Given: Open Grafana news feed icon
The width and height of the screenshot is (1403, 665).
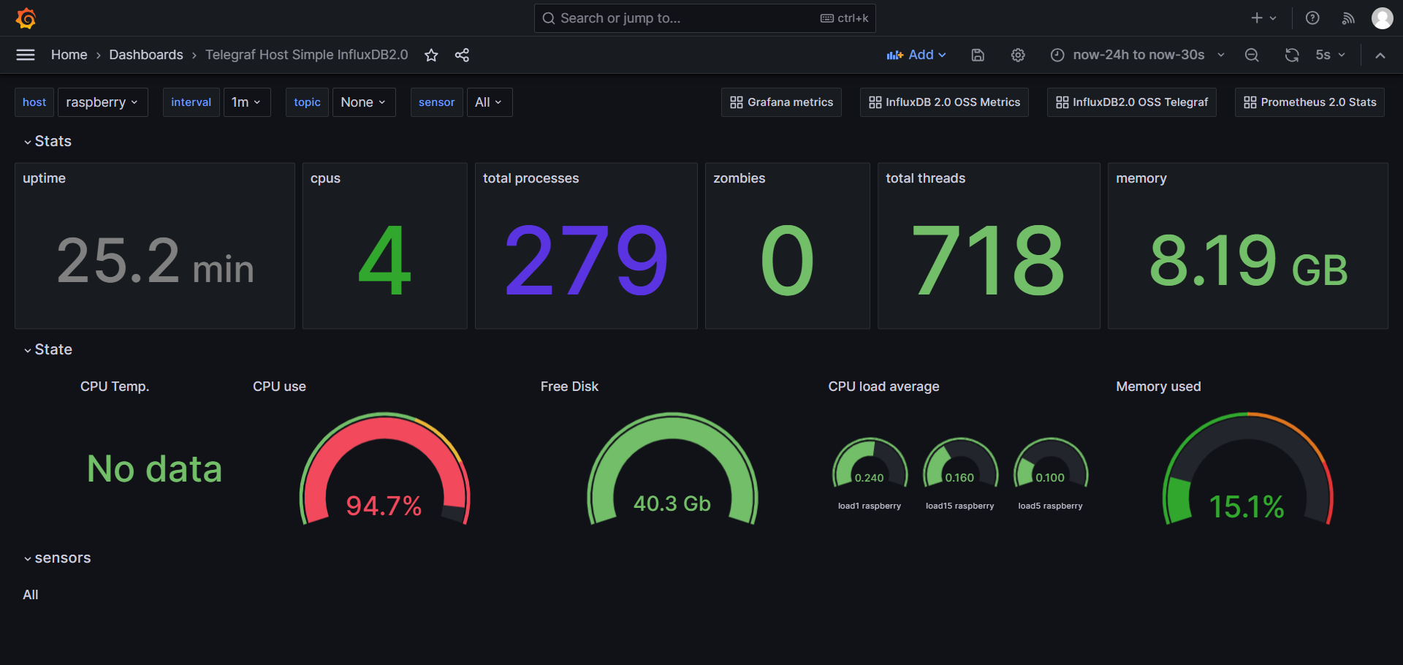Looking at the screenshot, I should (1348, 18).
